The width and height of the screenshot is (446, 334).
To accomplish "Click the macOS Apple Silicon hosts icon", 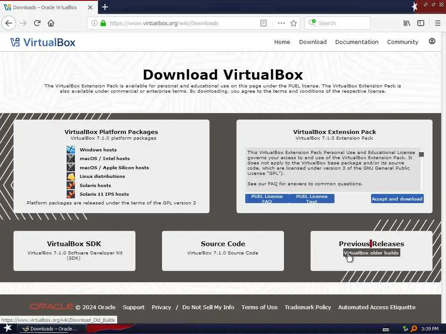I will (71, 167).
